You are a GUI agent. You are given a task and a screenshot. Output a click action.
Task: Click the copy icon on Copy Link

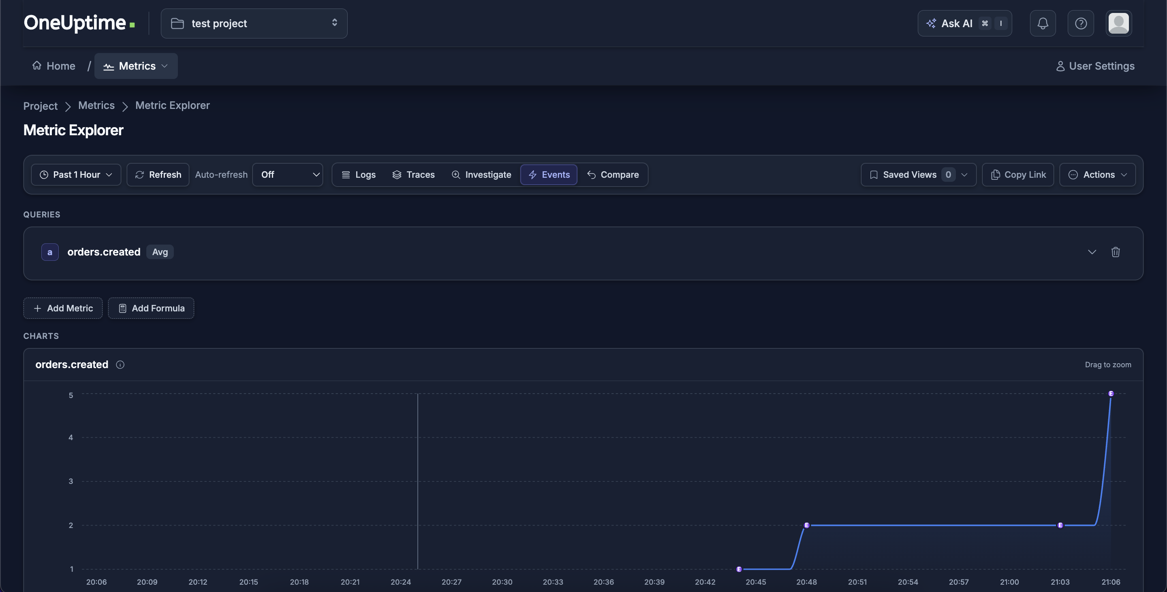(x=995, y=175)
